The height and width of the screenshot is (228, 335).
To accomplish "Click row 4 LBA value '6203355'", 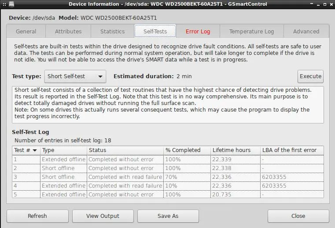I will 292,186.
